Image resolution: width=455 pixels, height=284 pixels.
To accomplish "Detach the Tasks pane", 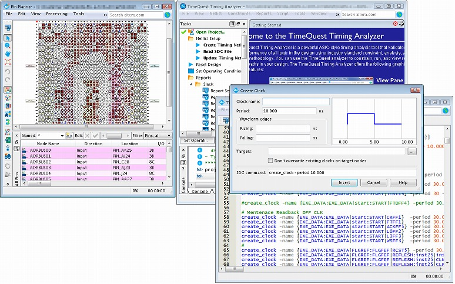I will (x=238, y=24).
